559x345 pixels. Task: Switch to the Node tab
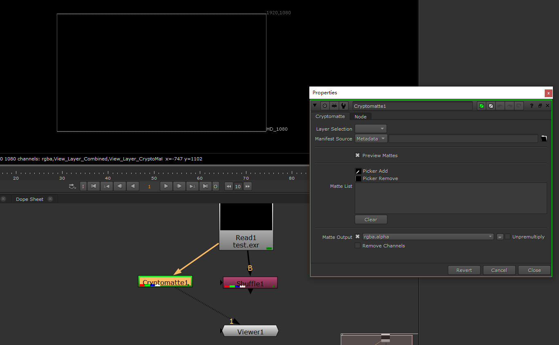(x=360, y=116)
